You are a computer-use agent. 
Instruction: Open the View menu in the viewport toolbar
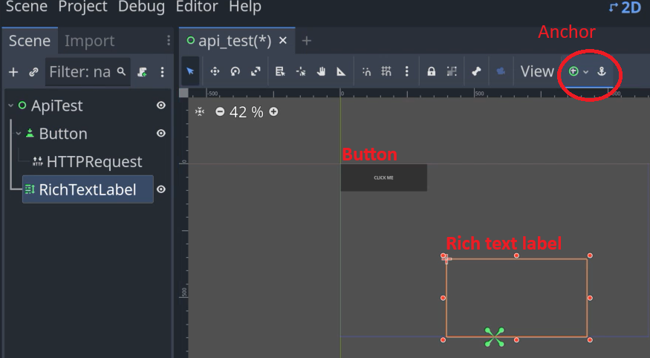[x=537, y=71]
